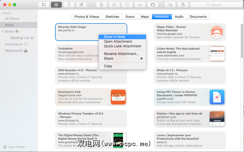The height and width of the screenshot is (152, 244).
Task: Select the Notes folder
Action: click(19, 25)
